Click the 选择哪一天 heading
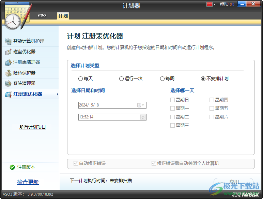The width and height of the screenshot is (263, 199). tap(182, 90)
